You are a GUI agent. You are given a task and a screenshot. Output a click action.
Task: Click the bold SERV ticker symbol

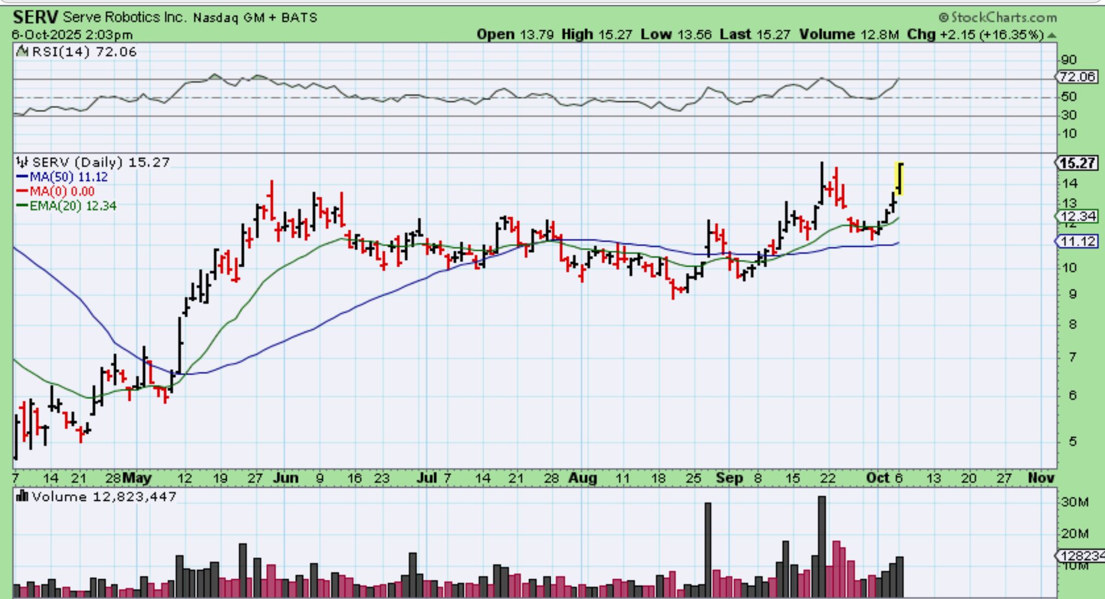[x=35, y=18]
